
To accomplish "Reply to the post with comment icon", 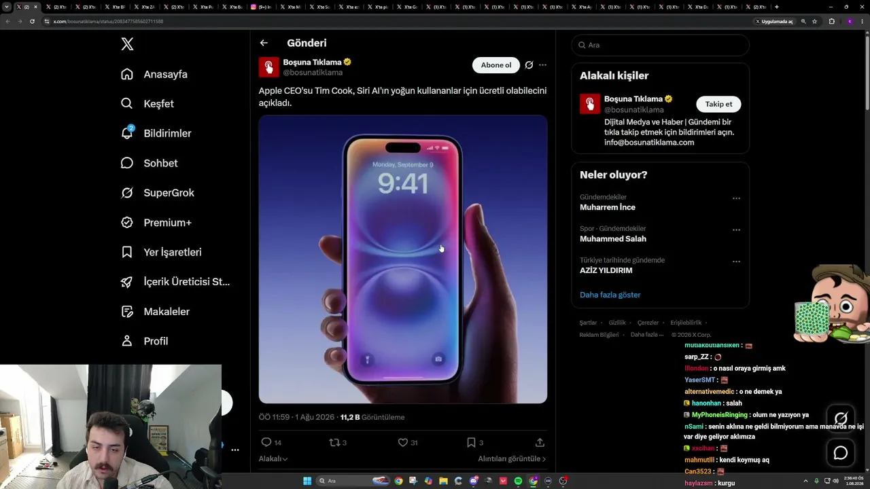I will click(266, 442).
